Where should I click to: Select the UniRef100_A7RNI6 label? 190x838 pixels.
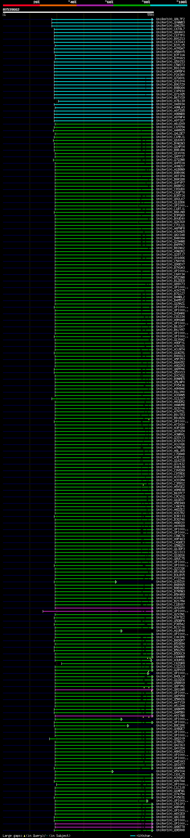(170, 448)
